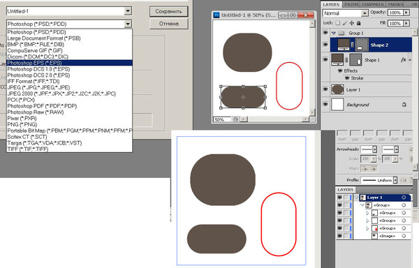419x268 pixels.
Task: Hide the Background layer with eye icon
Action: 325,105
